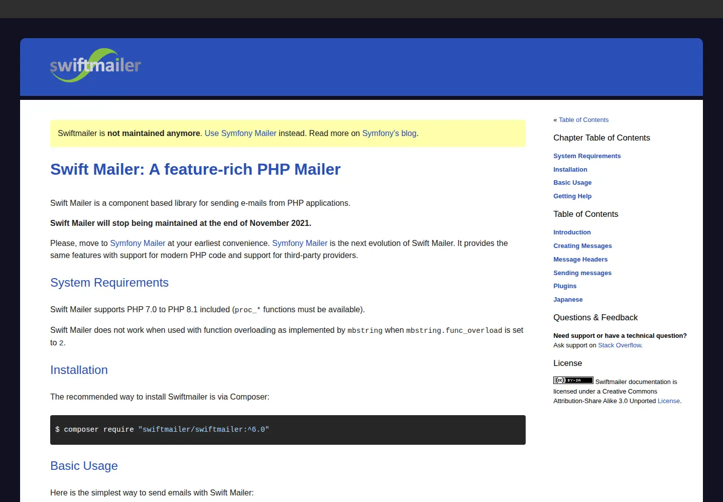Click the proc_* inline code text
The height and width of the screenshot is (502, 723).
tap(248, 310)
